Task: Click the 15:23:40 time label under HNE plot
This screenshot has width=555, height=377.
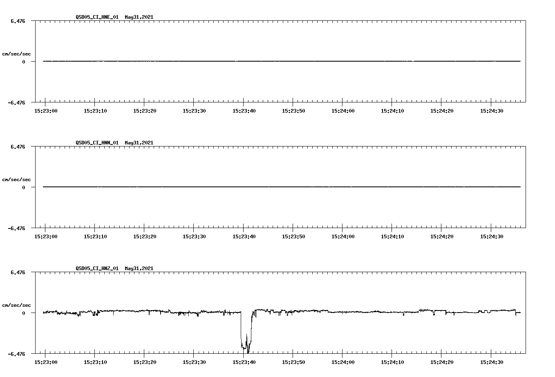Action: (244, 111)
